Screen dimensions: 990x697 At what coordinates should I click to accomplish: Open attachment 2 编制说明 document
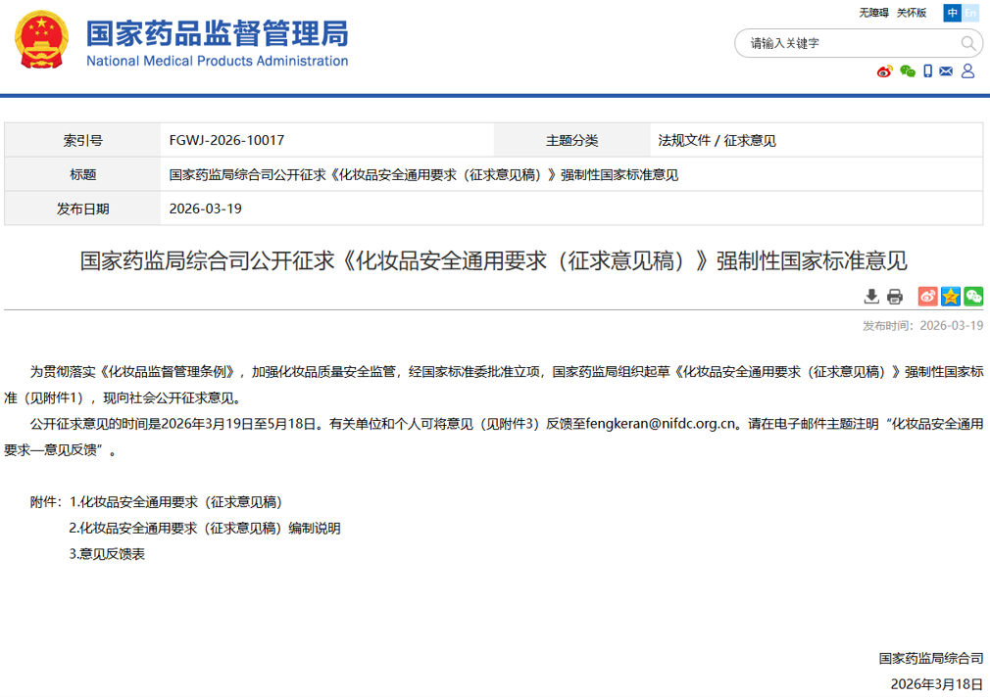204,528
